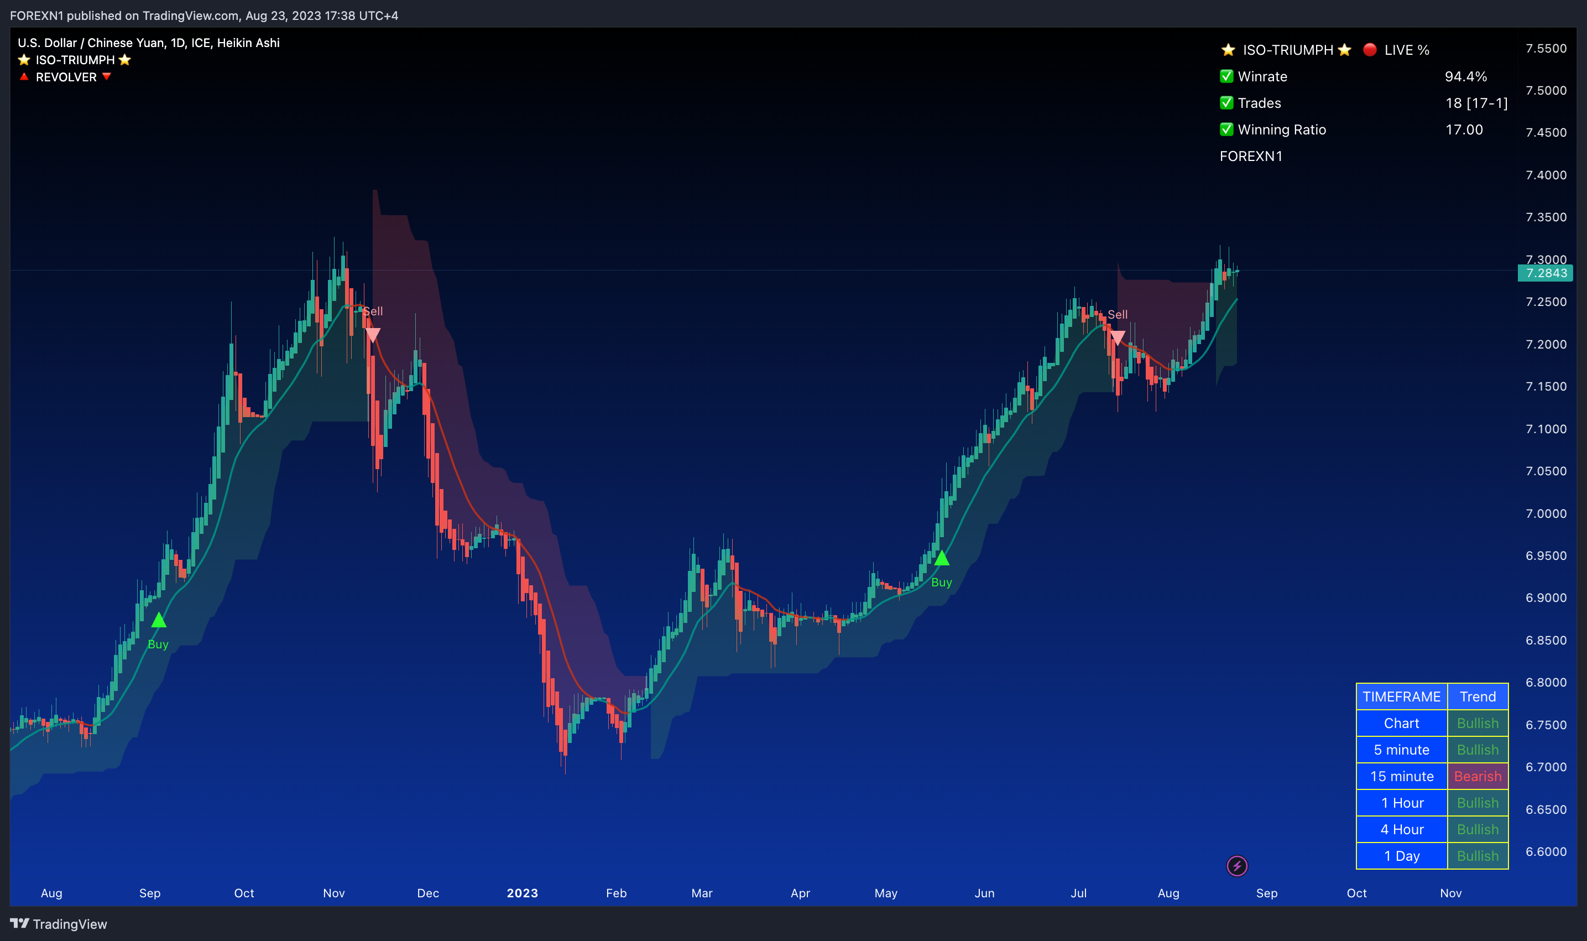1587x941 pixels.
Task: Click the 5 minute row label
Action: point(1401,750)
